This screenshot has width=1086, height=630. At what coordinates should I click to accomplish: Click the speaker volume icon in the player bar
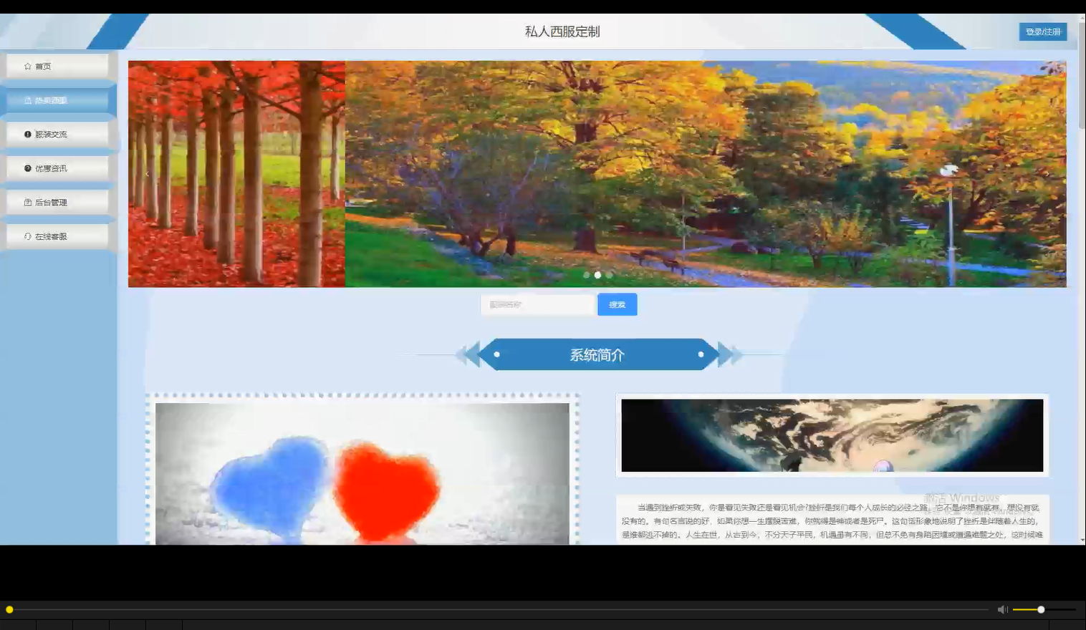(x=1002, y=610)
